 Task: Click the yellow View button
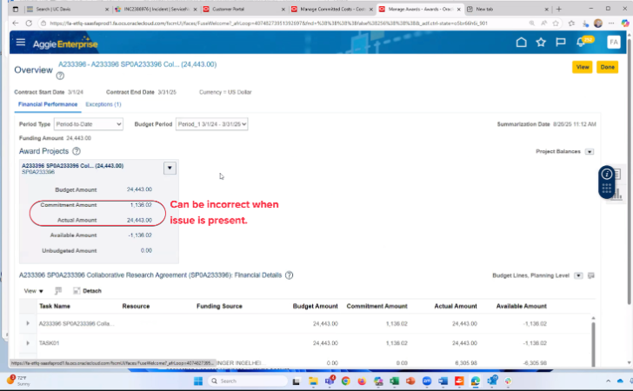(582, 67)
